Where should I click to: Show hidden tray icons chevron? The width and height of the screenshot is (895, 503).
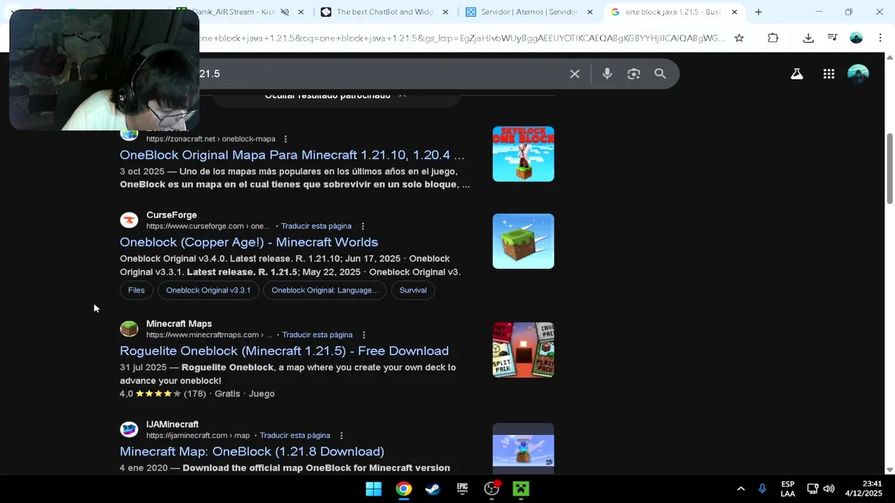[x=741, y=489]
